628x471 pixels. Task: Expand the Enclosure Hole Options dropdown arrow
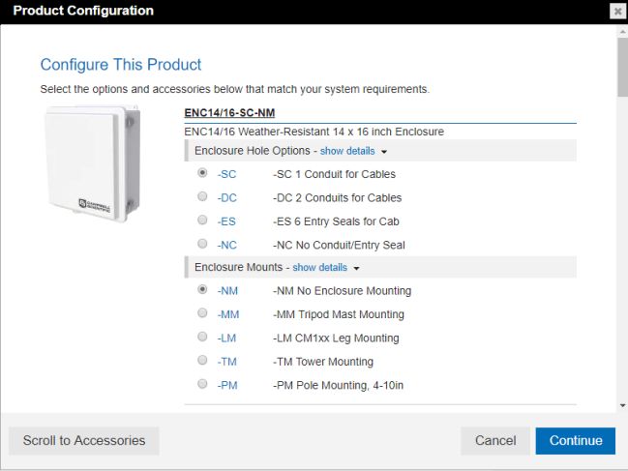tap(384, 152)
